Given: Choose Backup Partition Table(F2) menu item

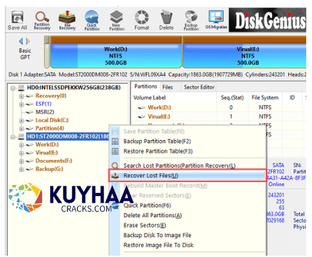Looking at the screenshot, I should point(157,141).
